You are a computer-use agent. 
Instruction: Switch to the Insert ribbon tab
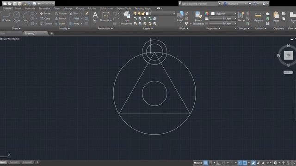(x=18, y=8)
